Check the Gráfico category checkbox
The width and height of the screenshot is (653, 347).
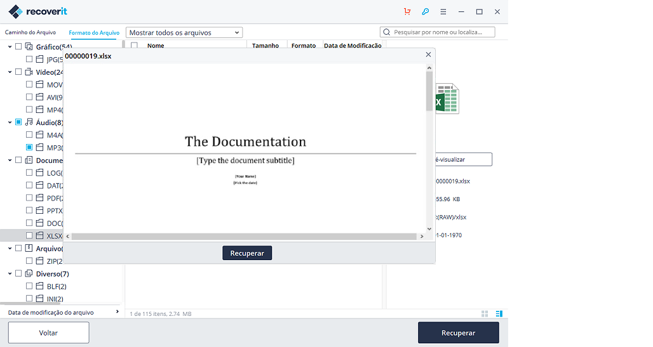pos(18,46)
